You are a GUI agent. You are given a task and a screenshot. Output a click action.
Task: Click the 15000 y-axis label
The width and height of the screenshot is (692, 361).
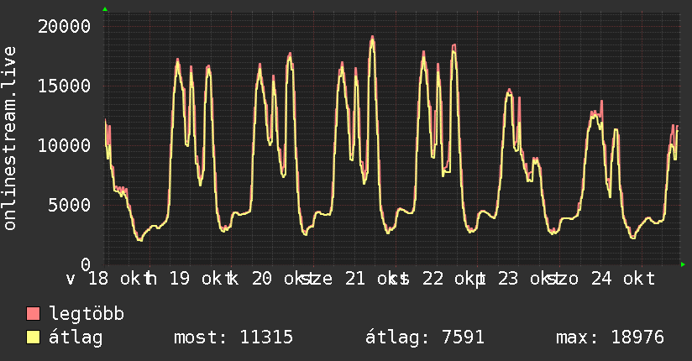click(65, 86)
